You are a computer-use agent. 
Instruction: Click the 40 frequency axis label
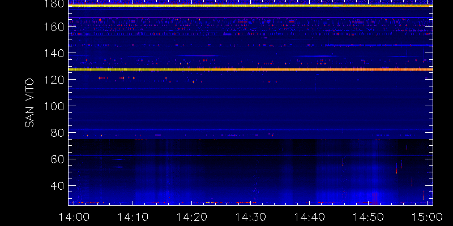pyautogui.click(x=57, y=186)
